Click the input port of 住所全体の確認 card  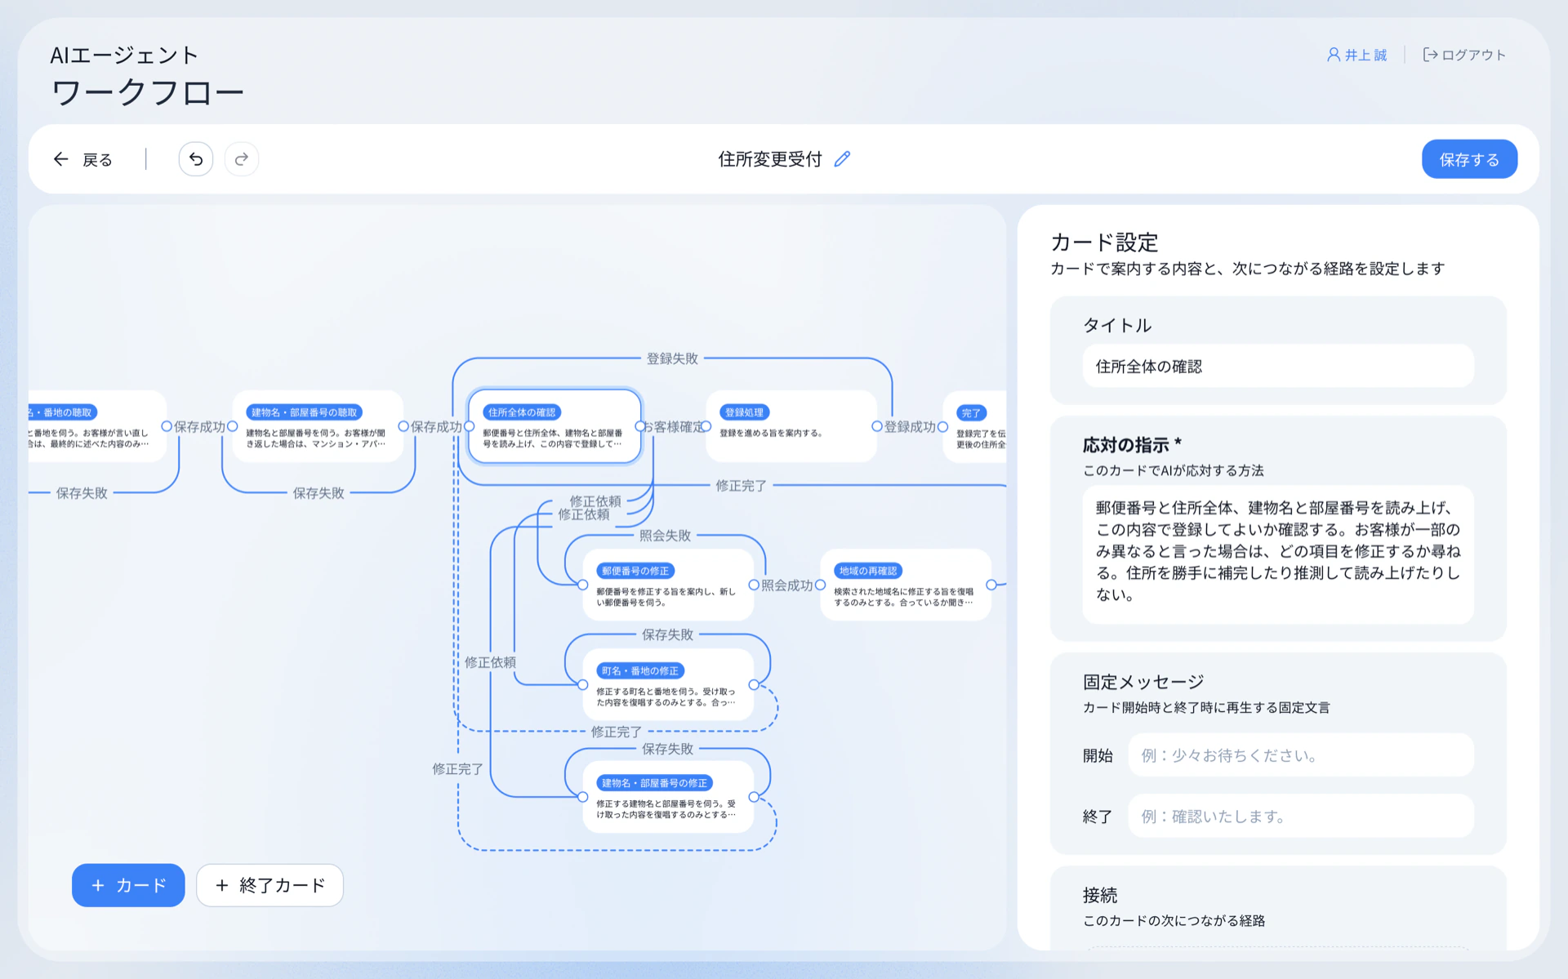tap(469, 426)
